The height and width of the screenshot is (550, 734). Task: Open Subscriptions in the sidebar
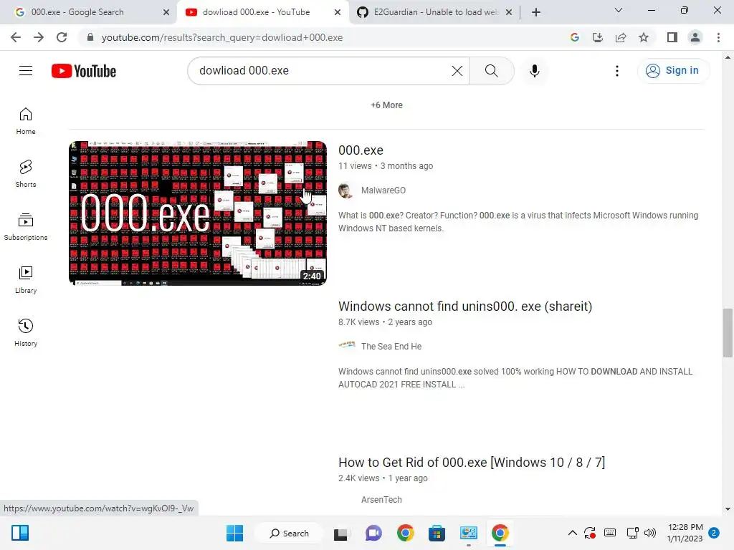point(26,227)
